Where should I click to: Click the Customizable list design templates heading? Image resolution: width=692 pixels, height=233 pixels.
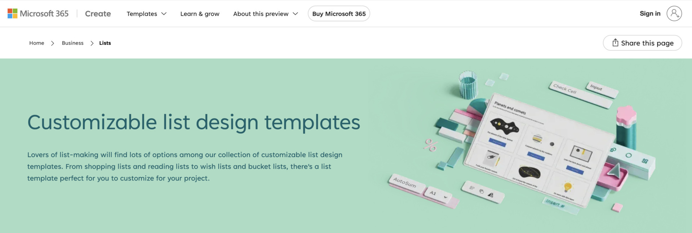[x=194, y=122]
